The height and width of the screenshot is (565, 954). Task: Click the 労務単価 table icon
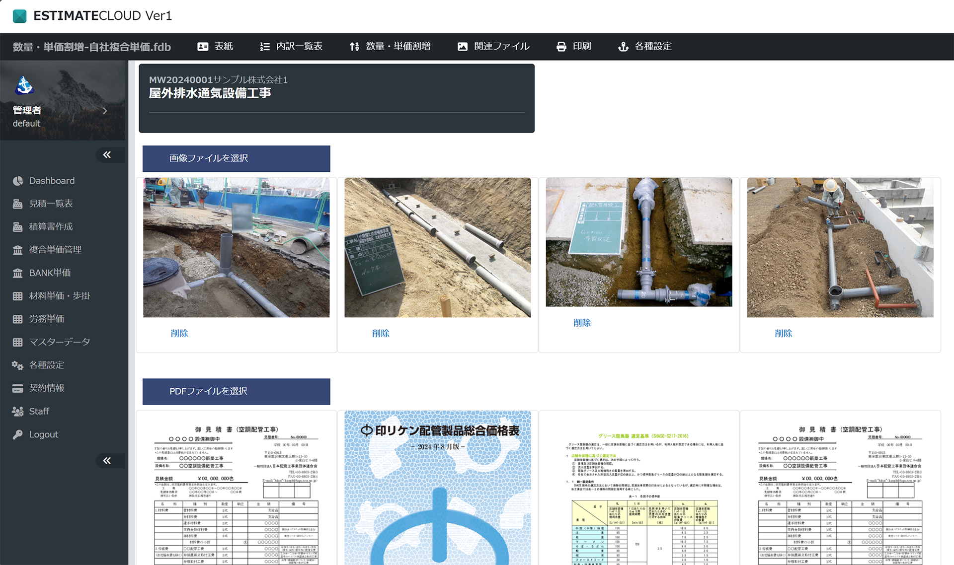[x=18, y=319]
